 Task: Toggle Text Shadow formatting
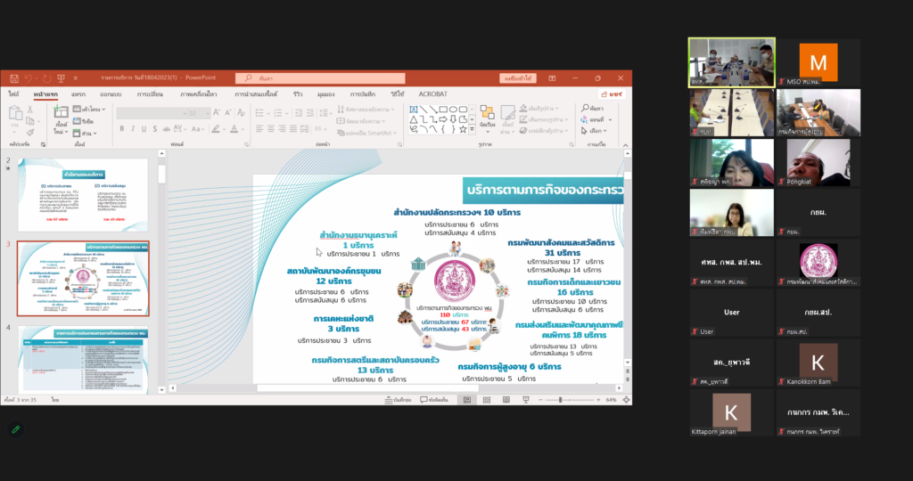[155, 129]
